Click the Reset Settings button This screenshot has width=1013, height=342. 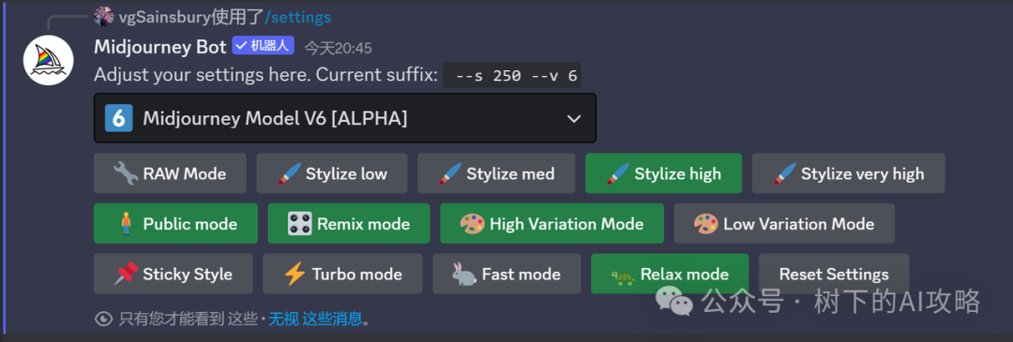834,275
